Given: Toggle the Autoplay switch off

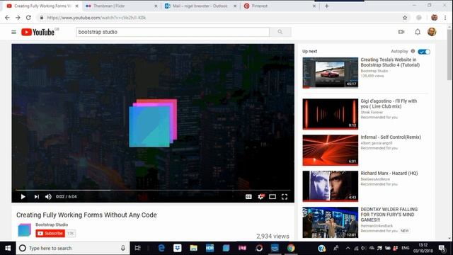Looking at the screenshot, I should (x=424, y=52).
